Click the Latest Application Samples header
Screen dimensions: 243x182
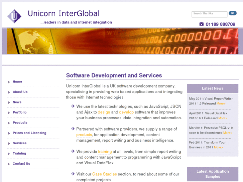(x=213, y=174)
